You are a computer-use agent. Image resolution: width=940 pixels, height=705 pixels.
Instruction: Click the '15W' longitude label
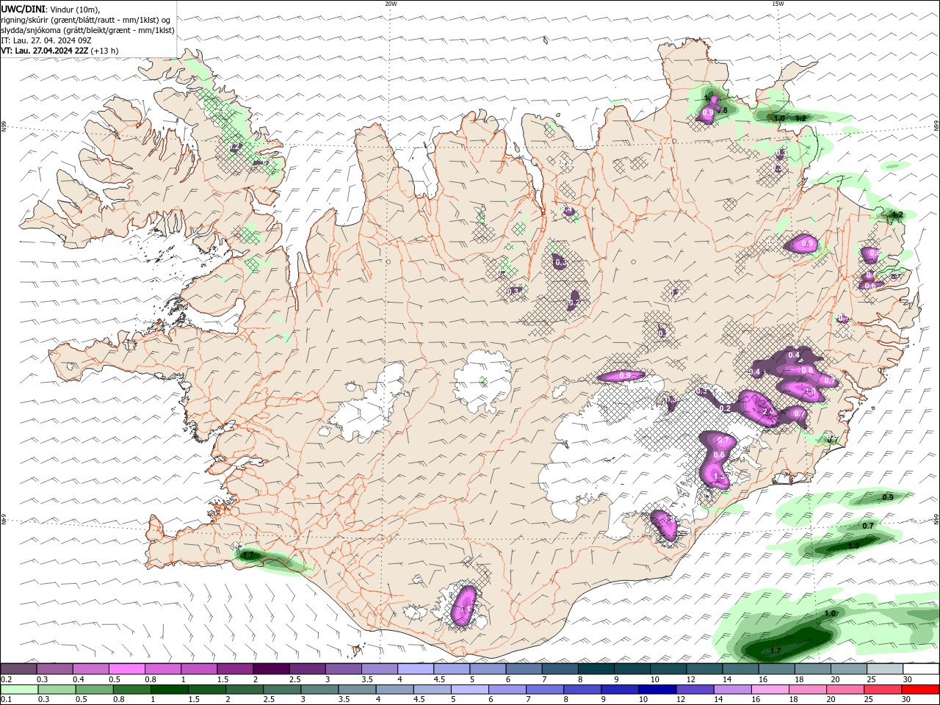coord(778,4)
